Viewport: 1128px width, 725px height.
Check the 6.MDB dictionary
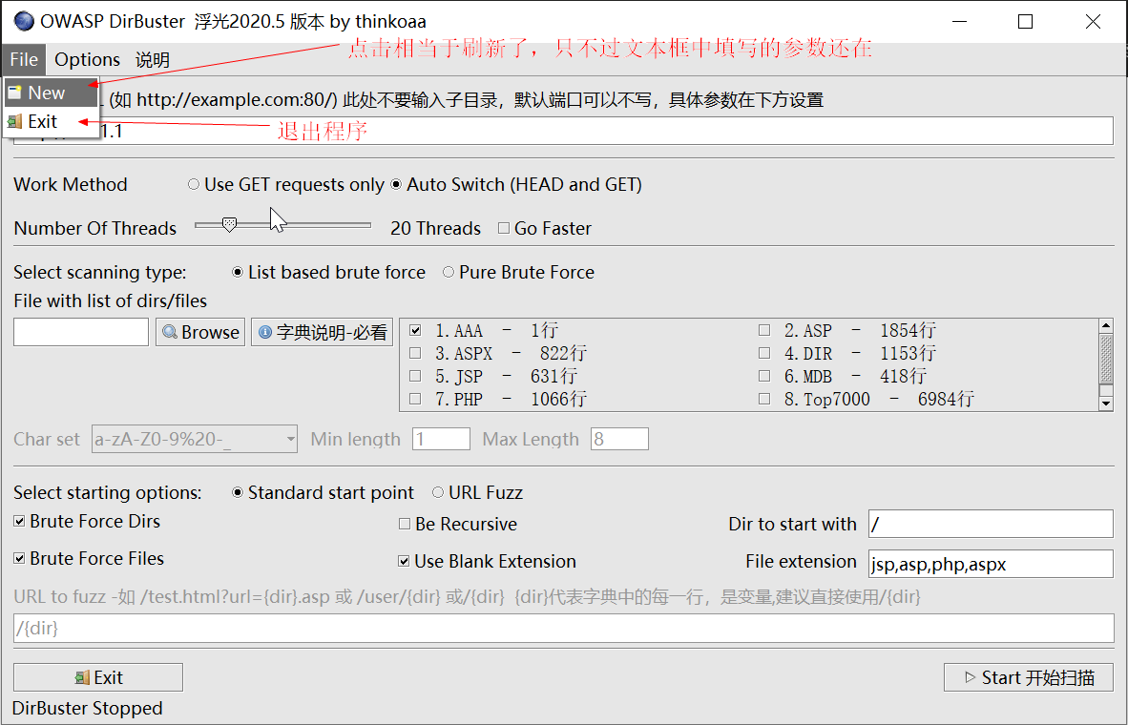coord(764,376)
